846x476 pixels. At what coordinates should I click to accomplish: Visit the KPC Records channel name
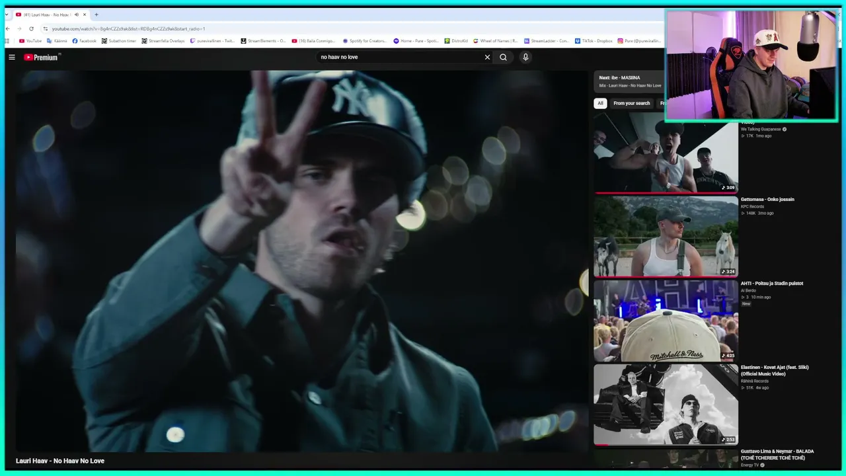pyautogui.click(x=752, y=207)
